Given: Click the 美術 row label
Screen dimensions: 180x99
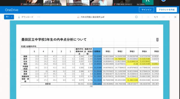Looking at the screenshot, I should (x=25, y=74).
